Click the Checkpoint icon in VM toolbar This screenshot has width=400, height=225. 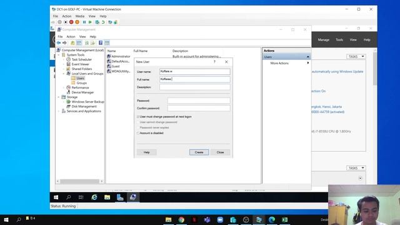coord(97,22)
